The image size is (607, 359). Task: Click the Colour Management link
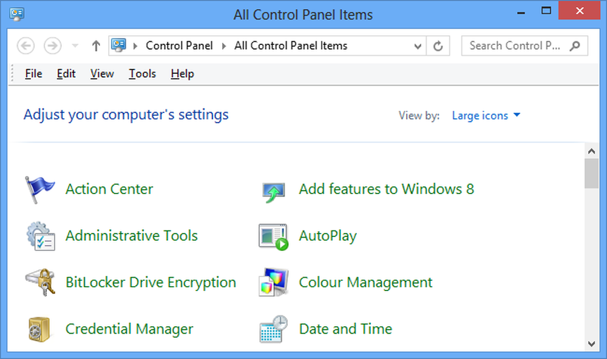pos(365,283)
